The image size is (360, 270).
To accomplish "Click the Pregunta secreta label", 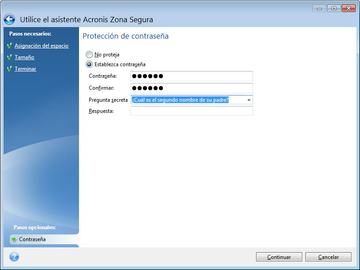I will (108, 100).
